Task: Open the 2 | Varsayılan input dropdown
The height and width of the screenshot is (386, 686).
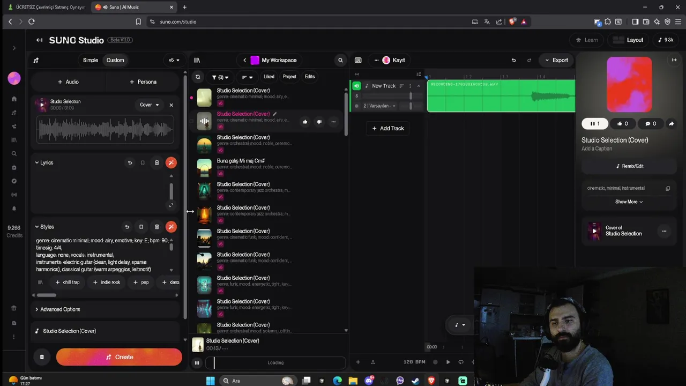Action: point(379,106)
